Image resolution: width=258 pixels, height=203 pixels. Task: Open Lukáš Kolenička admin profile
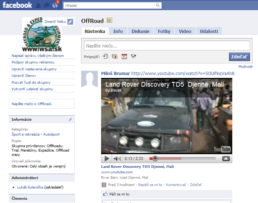tap(30, 187)
